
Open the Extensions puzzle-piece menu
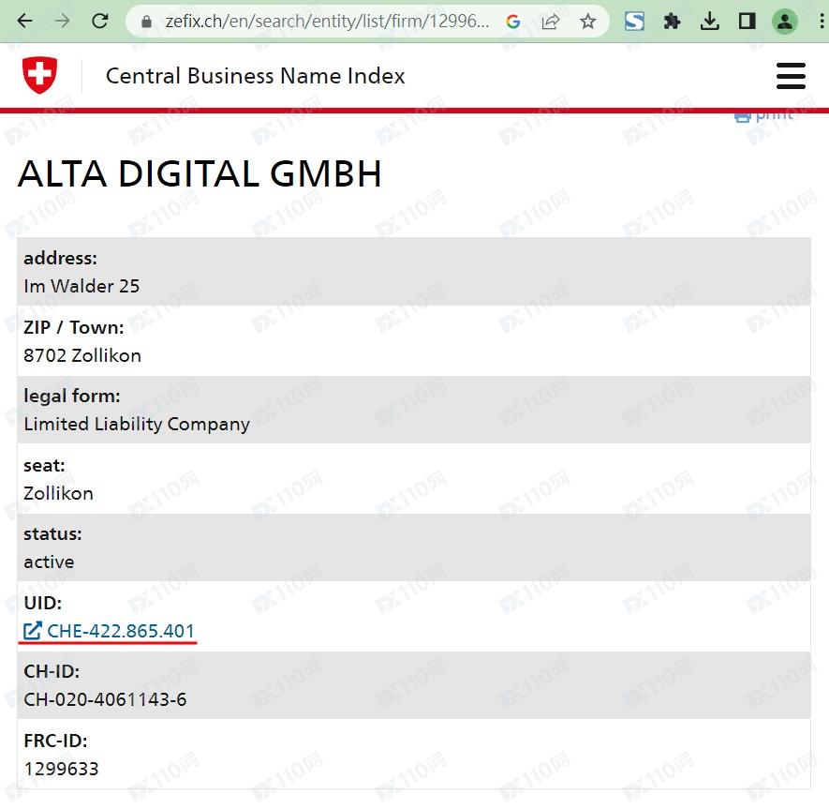[x=672, y=21]
